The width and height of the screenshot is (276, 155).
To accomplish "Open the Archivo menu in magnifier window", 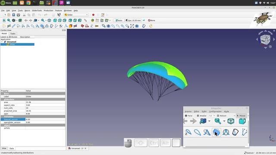I will click(188, 112).
